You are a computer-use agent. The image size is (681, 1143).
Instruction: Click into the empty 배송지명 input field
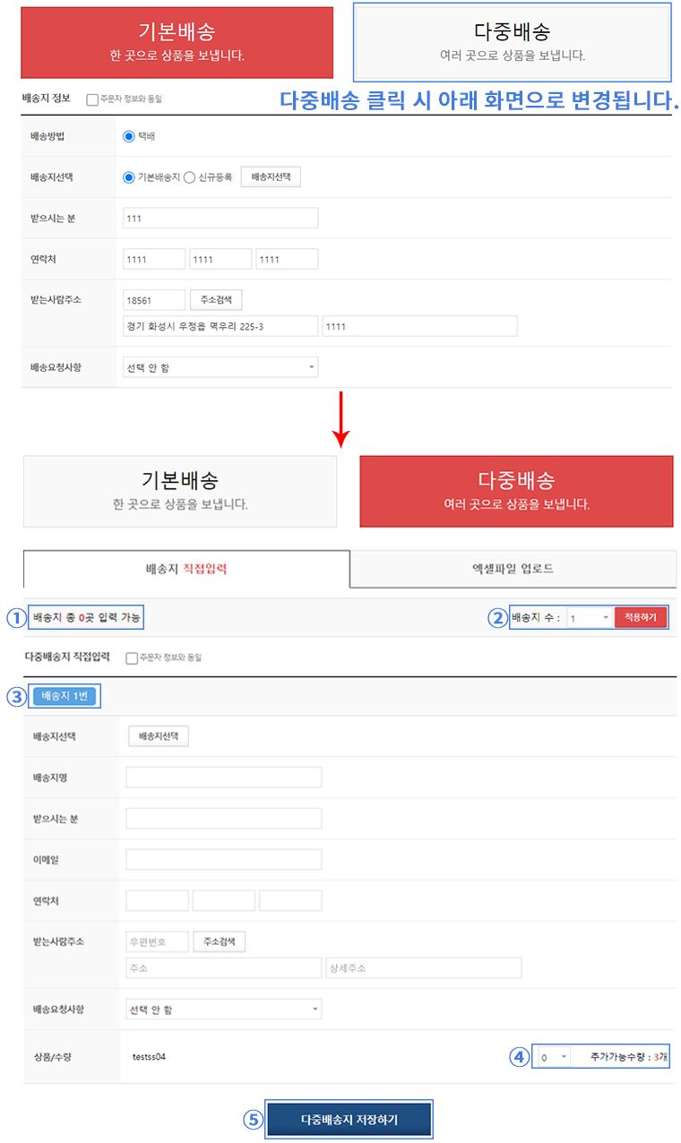[x=223, y=778]
